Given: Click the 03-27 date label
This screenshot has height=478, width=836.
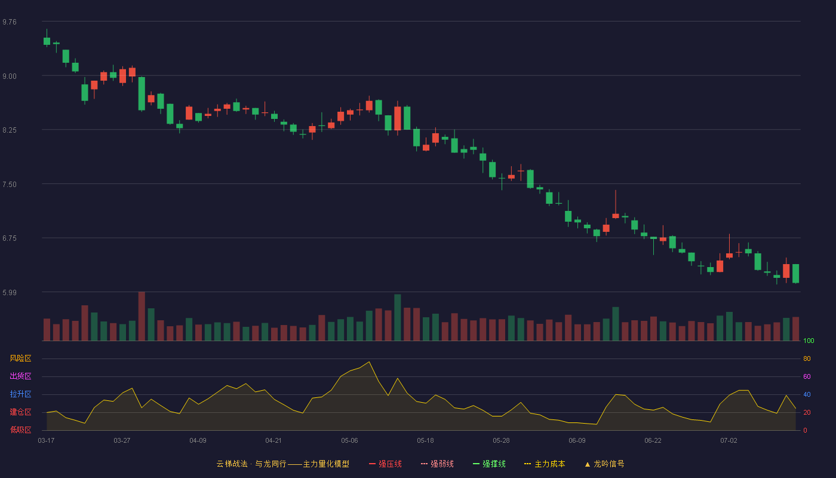Looking at the screenshot, I should pyautogui.click(x=122, y=440).
